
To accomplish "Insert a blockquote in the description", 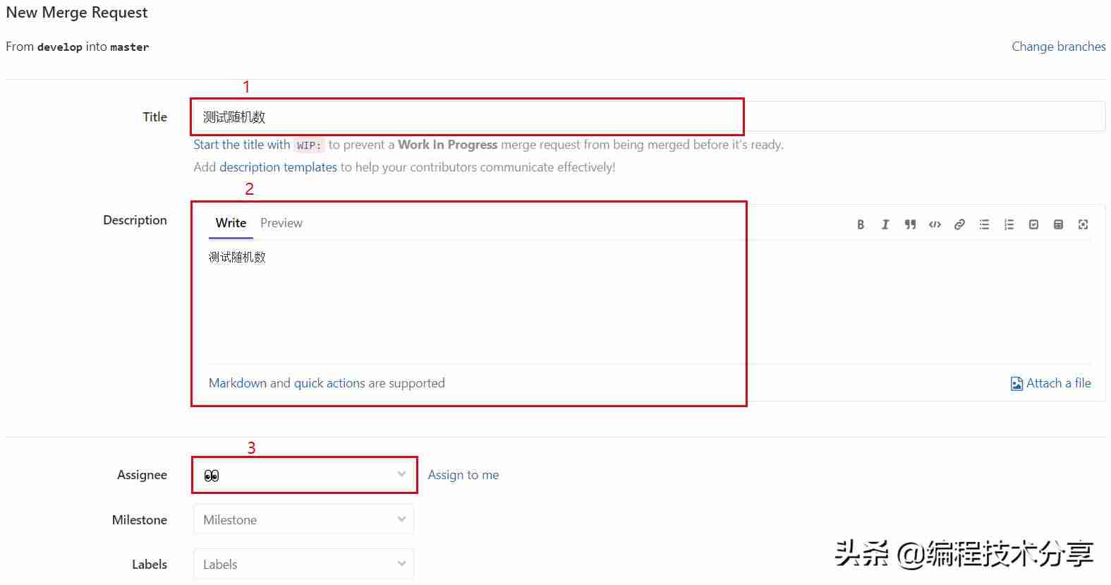I will [x=910, y=224].
